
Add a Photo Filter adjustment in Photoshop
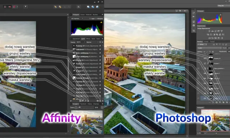[217, 34]
